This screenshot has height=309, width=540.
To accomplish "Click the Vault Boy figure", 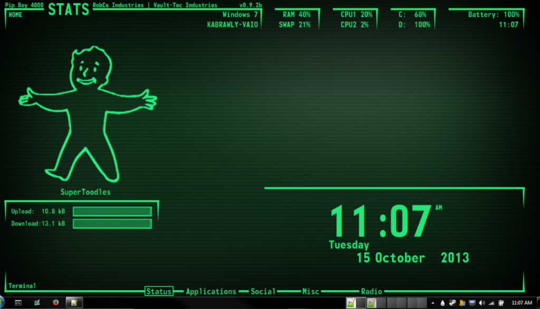I will pyautogui.click(x=87, y=113).
